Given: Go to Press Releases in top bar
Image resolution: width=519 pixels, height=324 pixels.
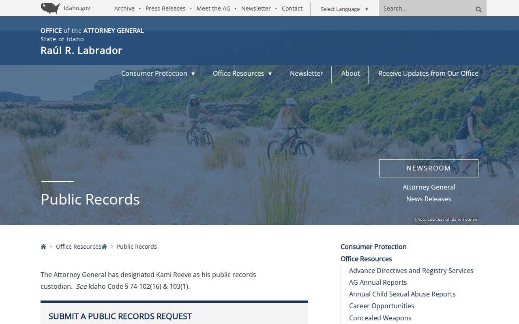Looking at the screenshot, I should (165, 8).
